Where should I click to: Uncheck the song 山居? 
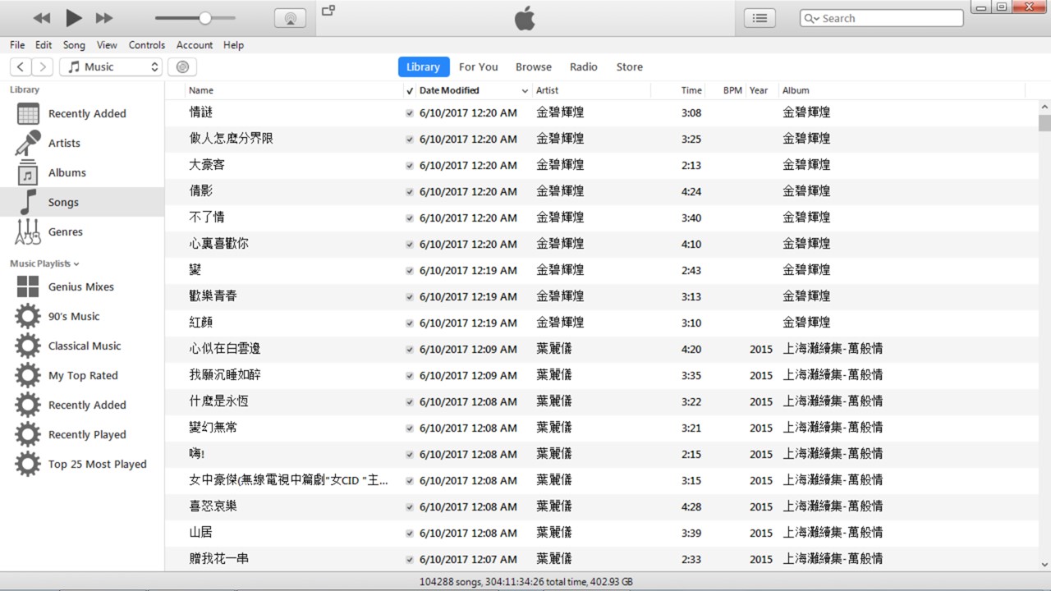tap(410, 534)
